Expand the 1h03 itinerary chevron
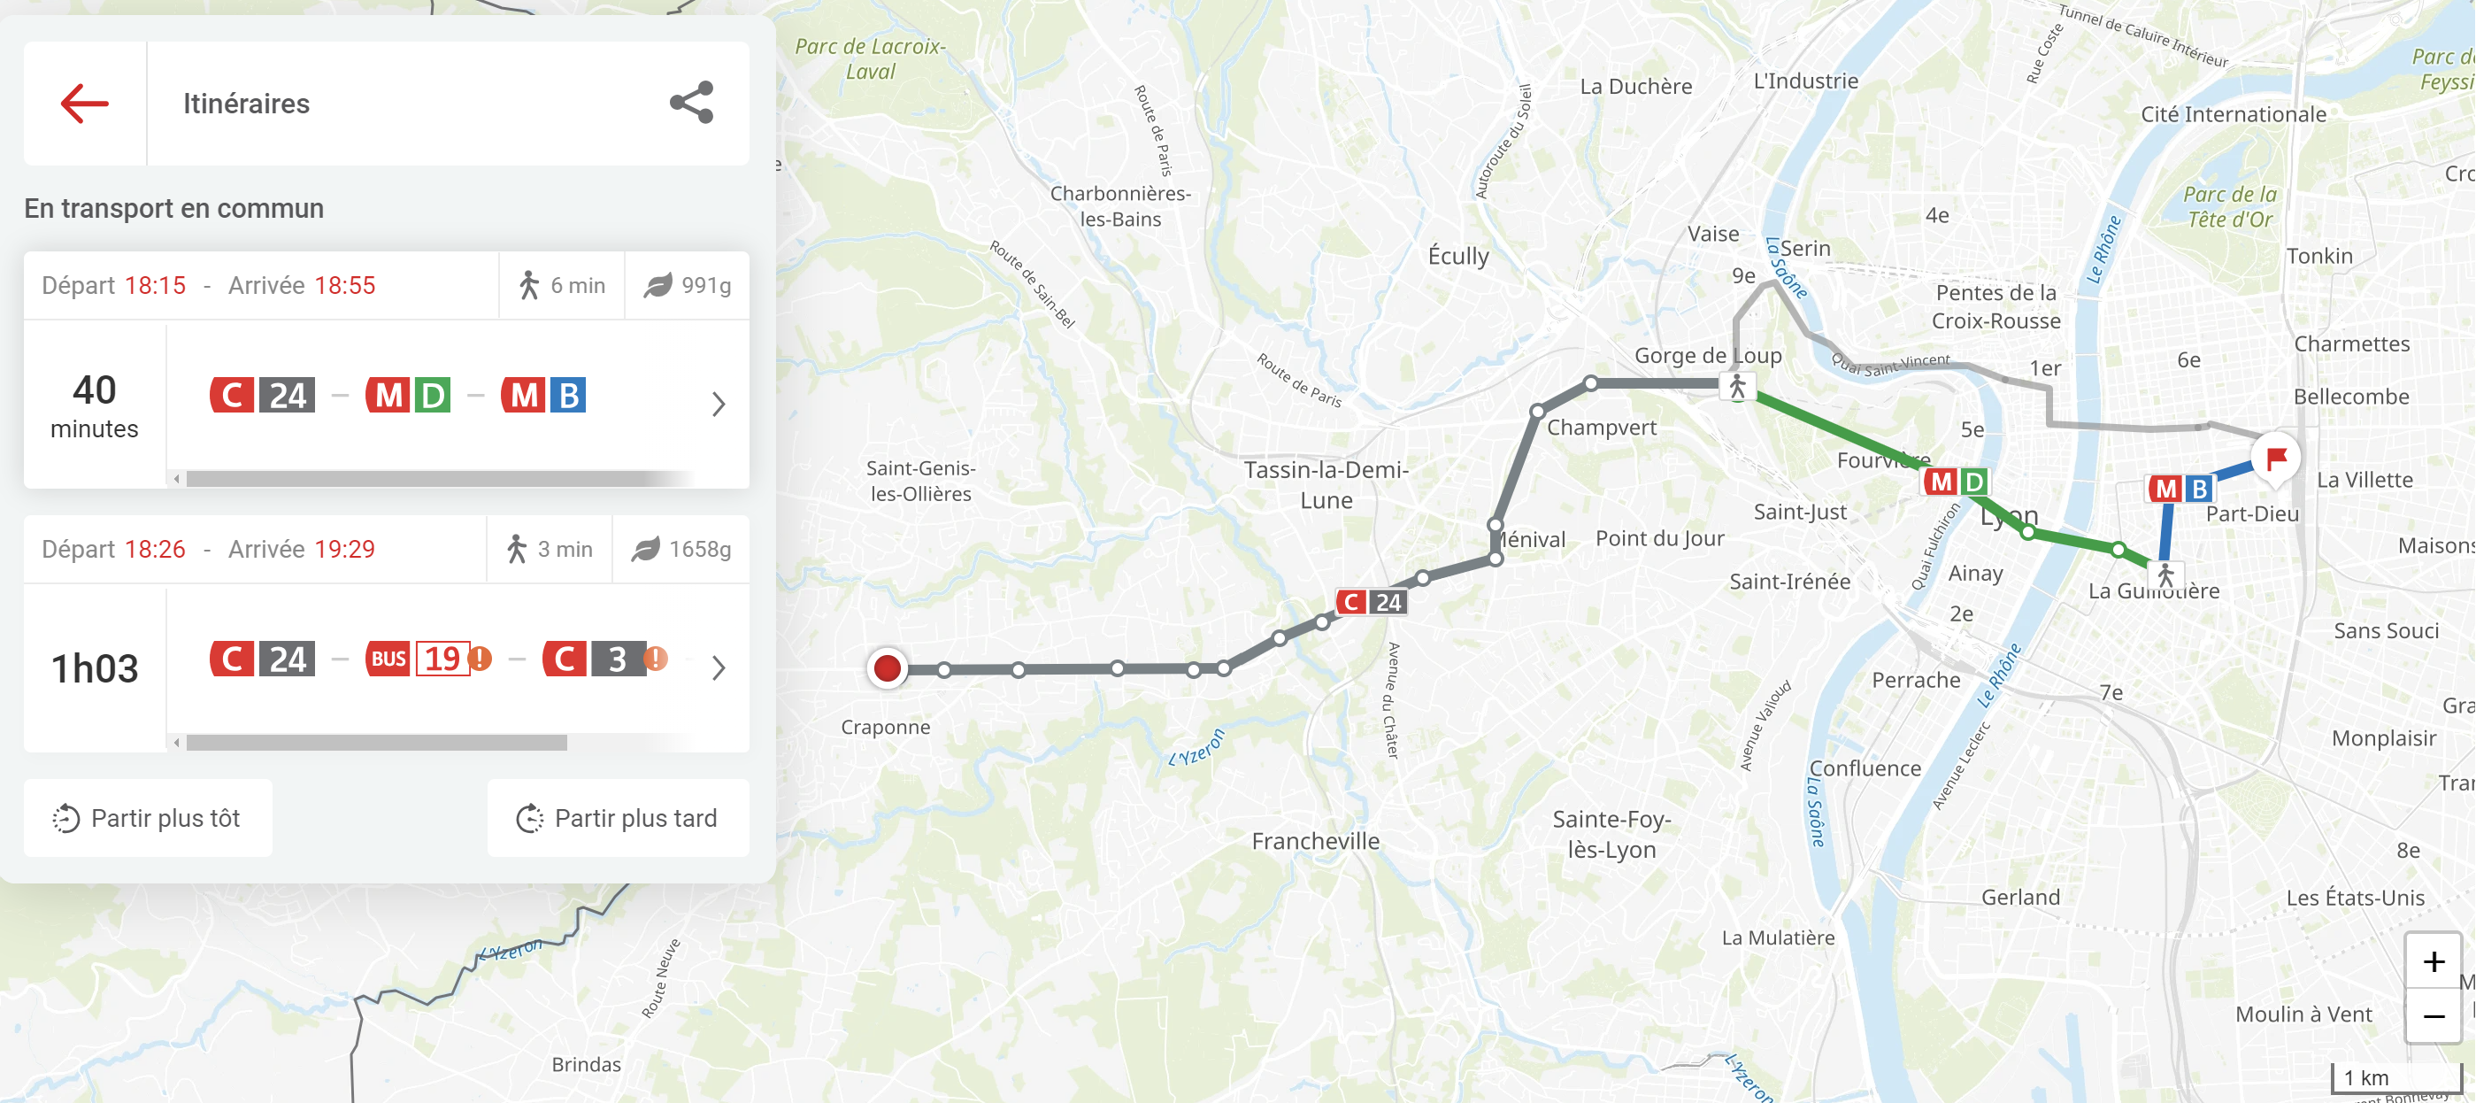 (x=718, y=667)
